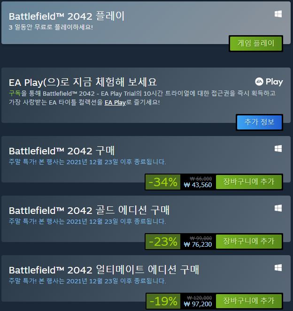This screenshot has height=311, width=293.
Task: Click the EA Play logo
Action: click(269, 82)
